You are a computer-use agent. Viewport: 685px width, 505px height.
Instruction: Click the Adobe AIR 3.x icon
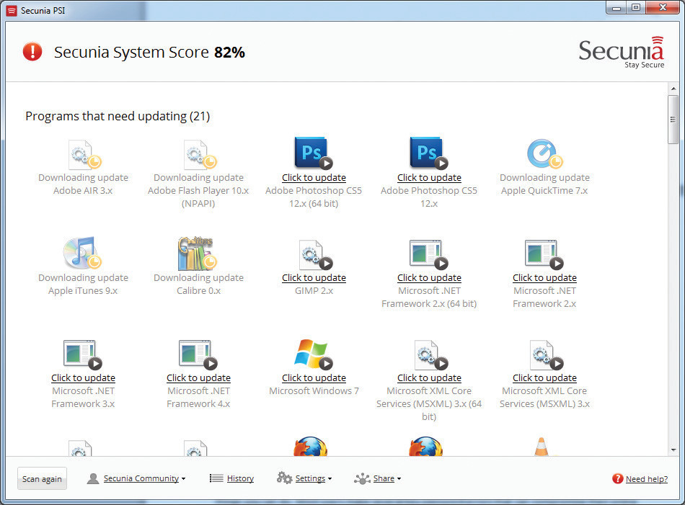click(x=83, y=154)
